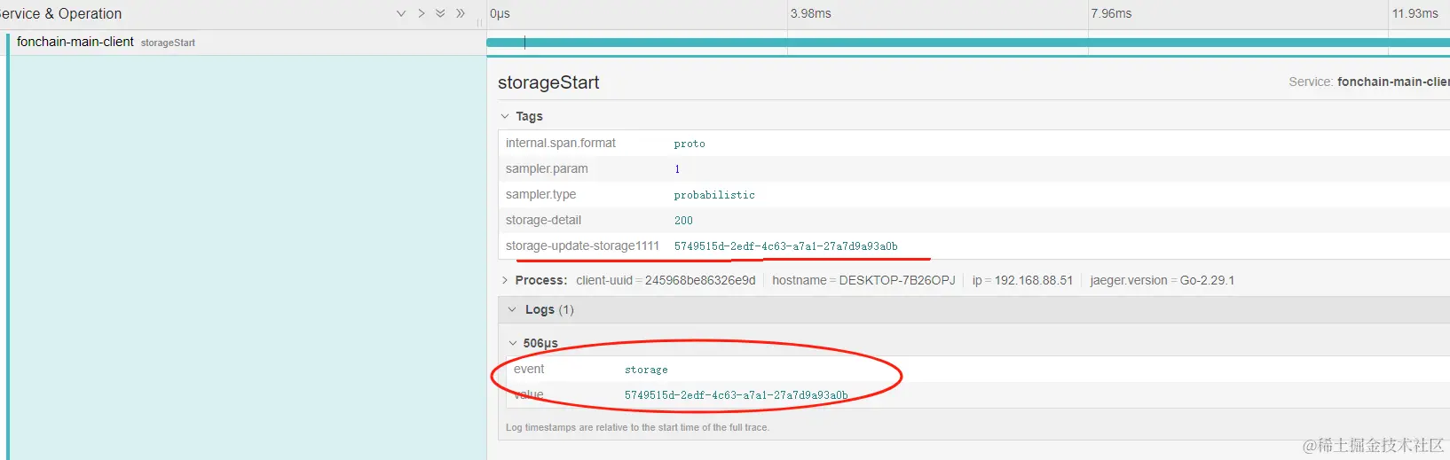1450x460 pixels.
Task: Collapse all spans with double right chevron
Action: click(461, 13)
